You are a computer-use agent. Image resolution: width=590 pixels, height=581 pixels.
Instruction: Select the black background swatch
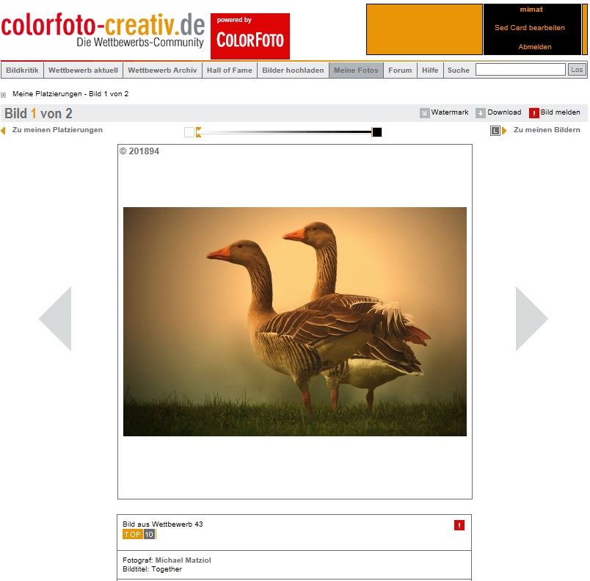click(x=377, y=132)
